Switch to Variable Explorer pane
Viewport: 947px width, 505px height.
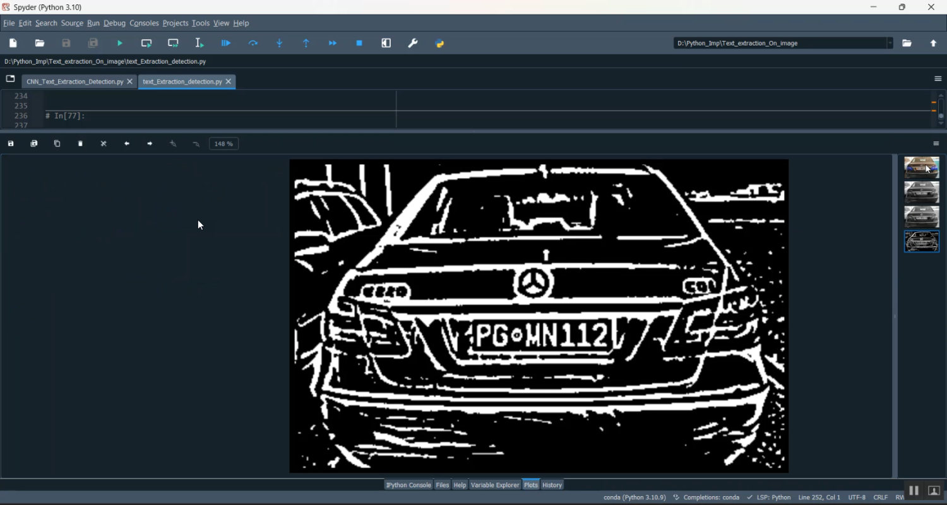click(x=495, y=485)
